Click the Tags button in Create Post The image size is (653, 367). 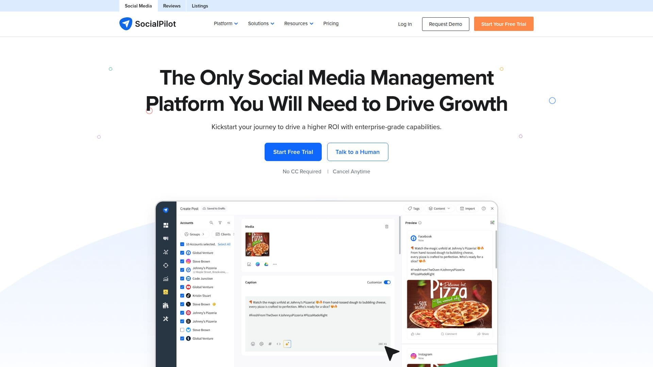[414, 209]
